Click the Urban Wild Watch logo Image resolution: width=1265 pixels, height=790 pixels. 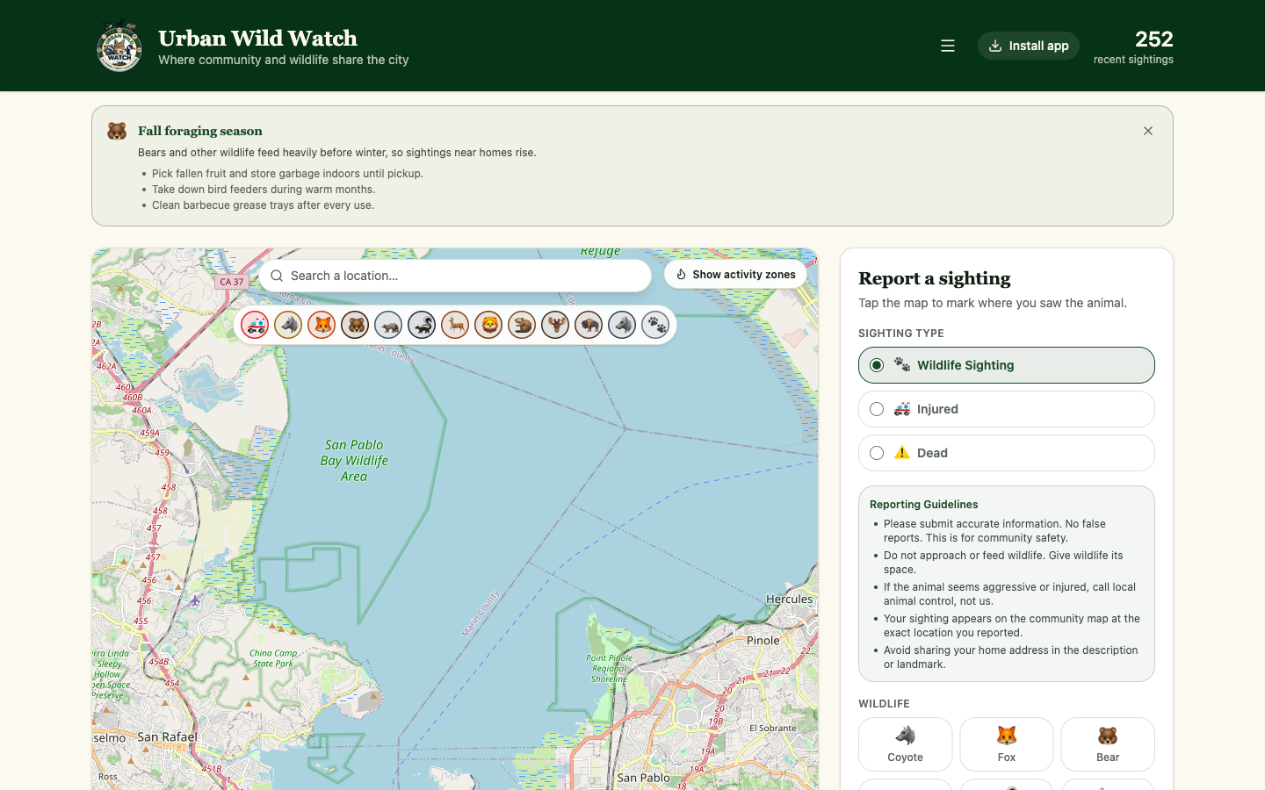[x=119, y=46]
